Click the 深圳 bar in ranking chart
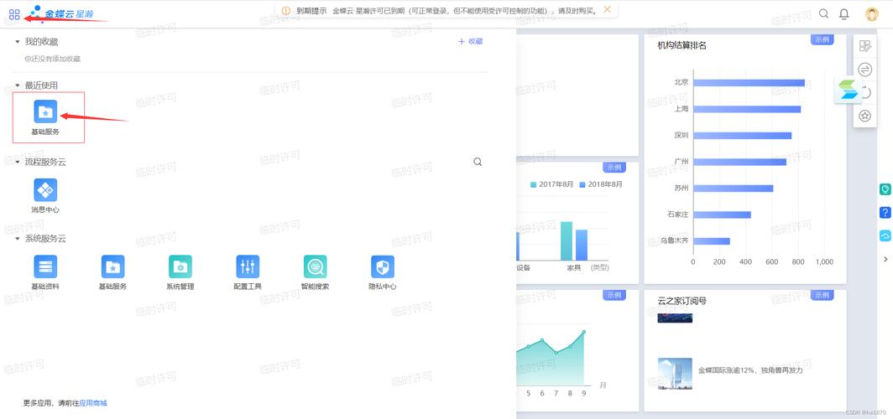The height and width of the screenshot is (419, 893). coord(743,135)
